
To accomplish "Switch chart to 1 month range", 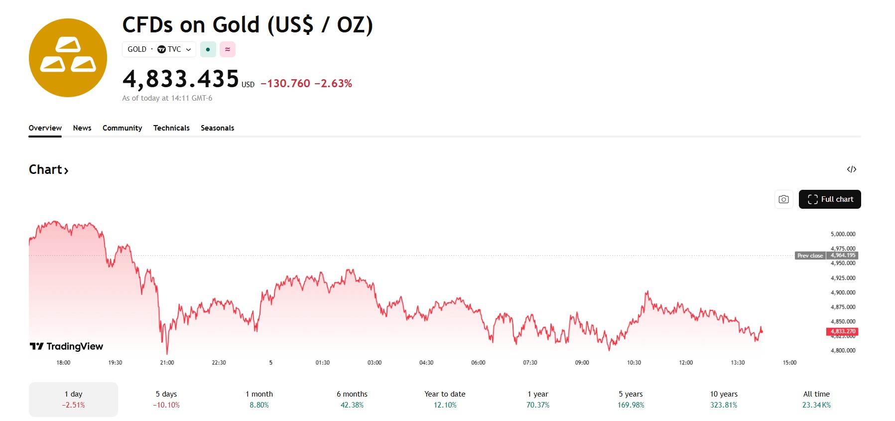I will click(259, 399).
